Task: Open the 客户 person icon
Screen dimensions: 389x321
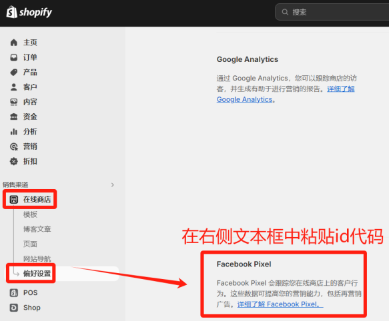Action: point(13,87)
